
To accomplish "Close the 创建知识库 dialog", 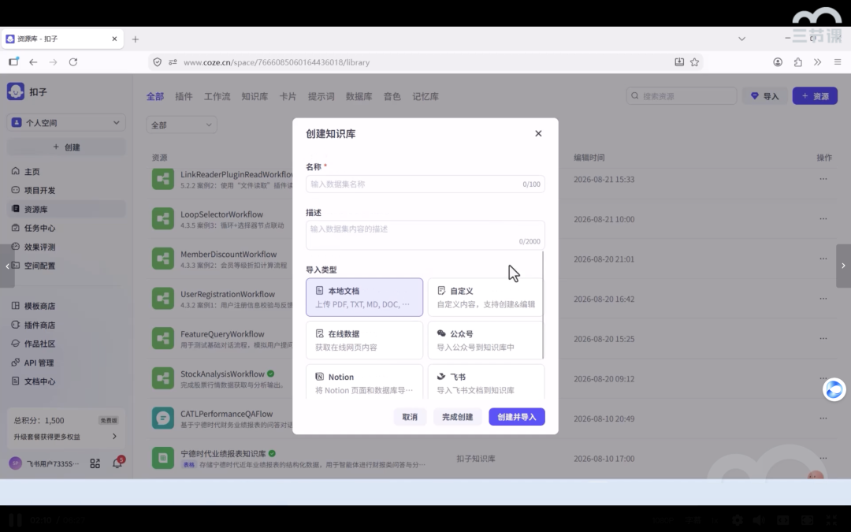I will 538,133.
